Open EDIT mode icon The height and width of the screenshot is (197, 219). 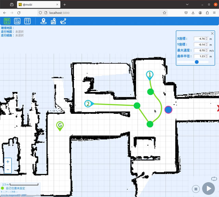27,21
